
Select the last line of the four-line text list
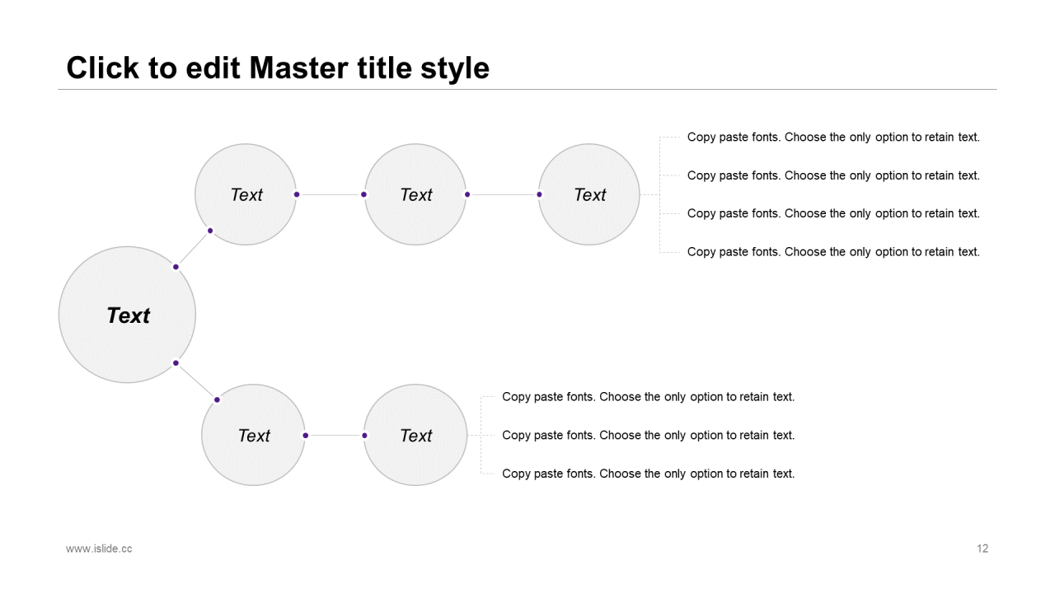(x=833, y=252)
